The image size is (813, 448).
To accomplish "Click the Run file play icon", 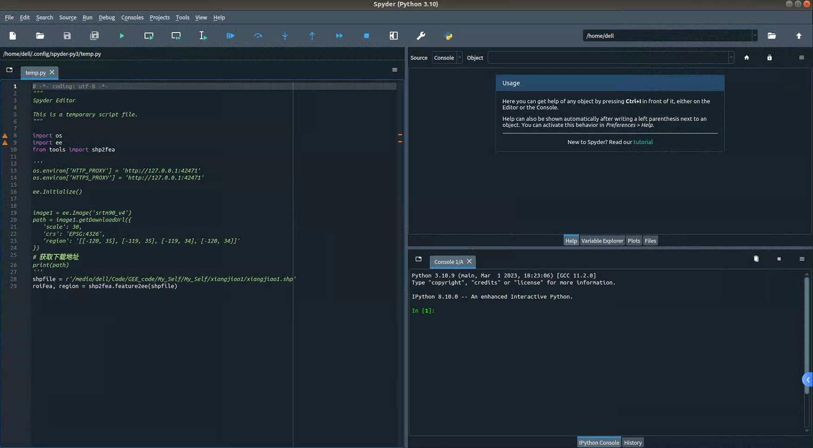I will (122, 36).
